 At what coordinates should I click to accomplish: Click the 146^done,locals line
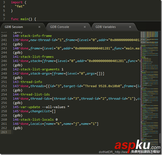(x=56, y=124)
